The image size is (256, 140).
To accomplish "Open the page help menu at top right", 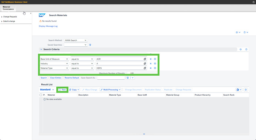I will (246, 32).
